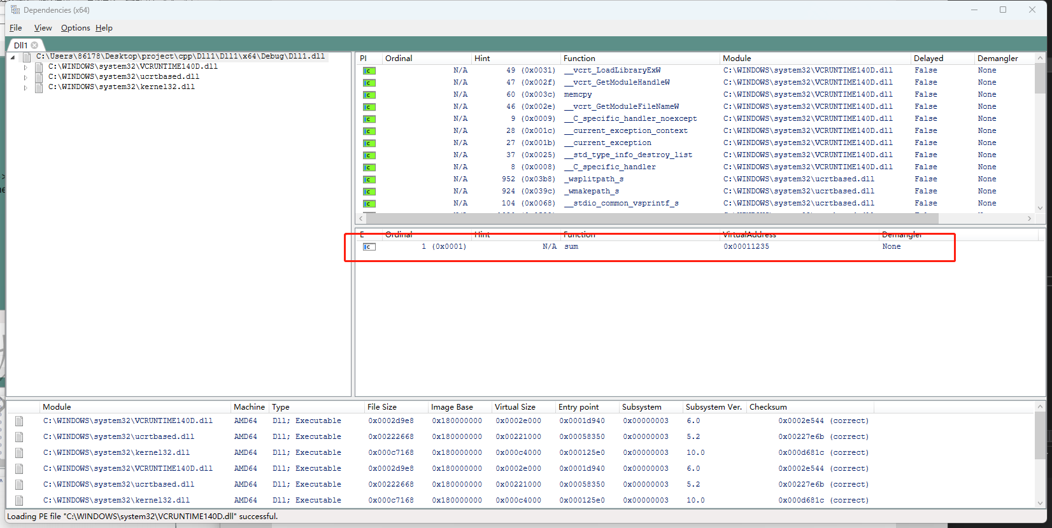Select the Dll1 tab
This screenshot has height=528, width=1052.
point(20,45)
